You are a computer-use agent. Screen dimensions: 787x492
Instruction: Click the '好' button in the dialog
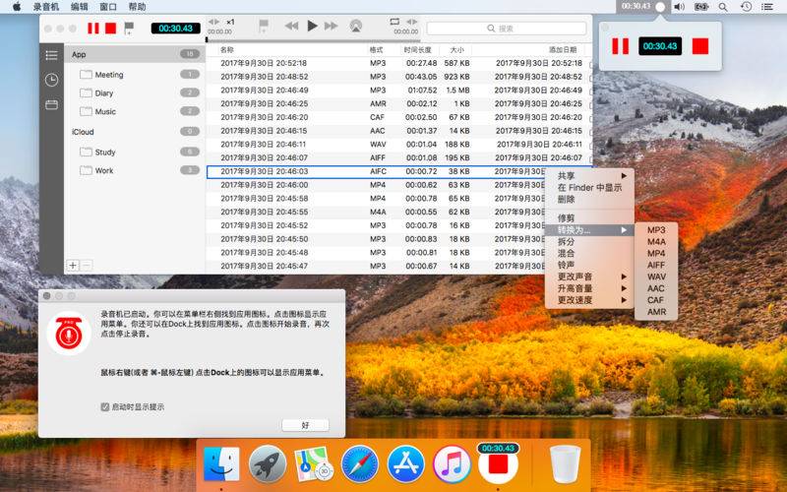(x=305, y=425)
